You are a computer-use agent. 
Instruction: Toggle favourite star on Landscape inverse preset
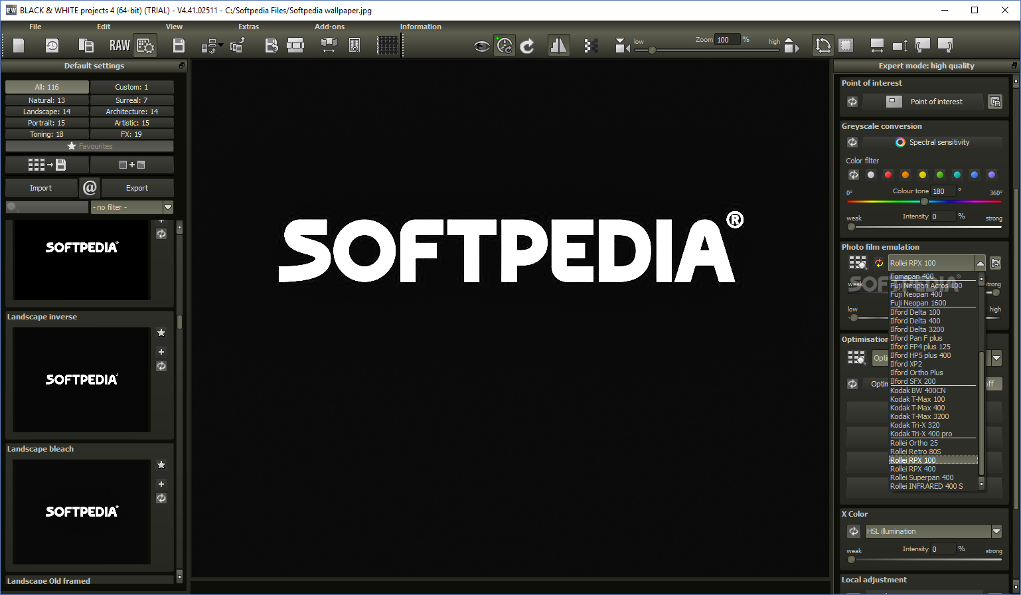coord(161,333)
